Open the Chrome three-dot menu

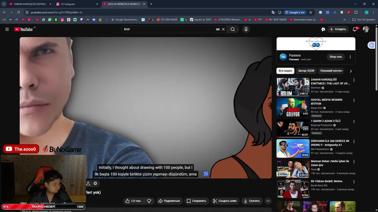(x=374, y=12)
